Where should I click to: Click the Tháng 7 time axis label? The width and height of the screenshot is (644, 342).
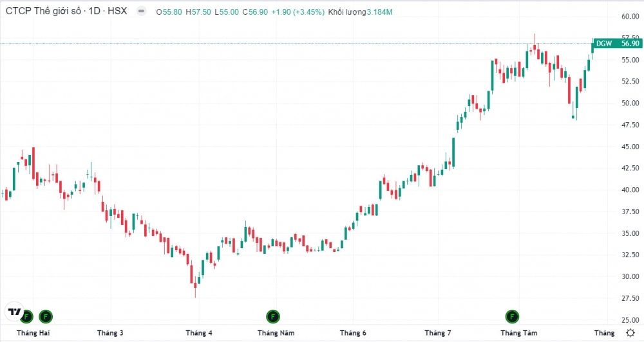pyautogui.click(x=438, y=332)
